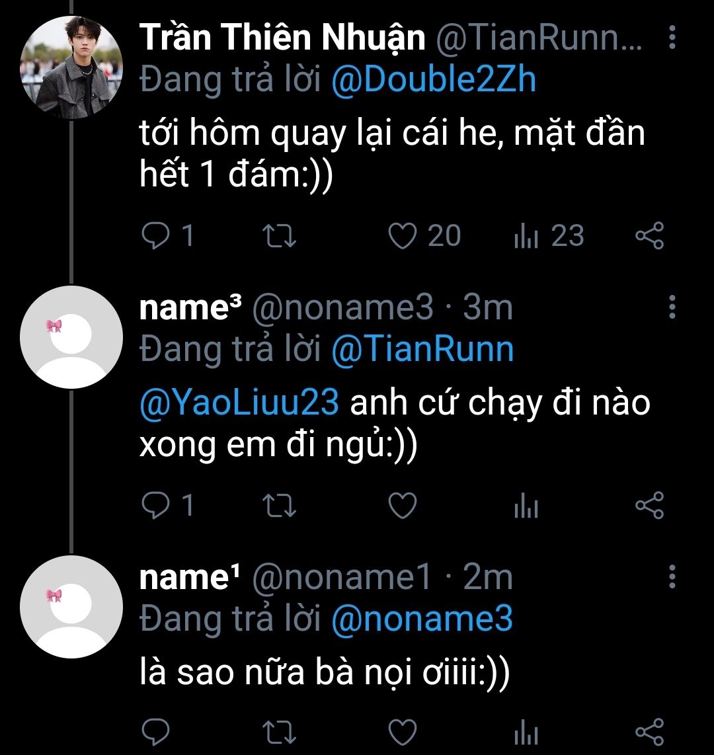Open more options for @noname1 tweet
This screenshot has height=755, width=714.
click(672, 577)
